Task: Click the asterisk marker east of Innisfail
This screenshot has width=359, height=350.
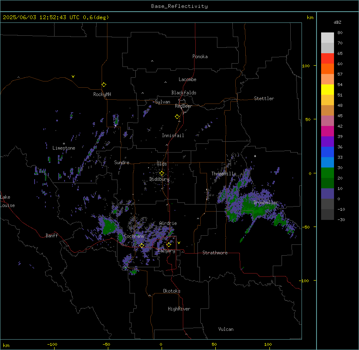Action: click(x=209, y=126)
